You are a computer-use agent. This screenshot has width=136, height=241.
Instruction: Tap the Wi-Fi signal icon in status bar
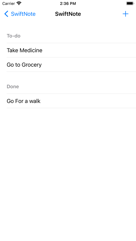tap(19, 3)
